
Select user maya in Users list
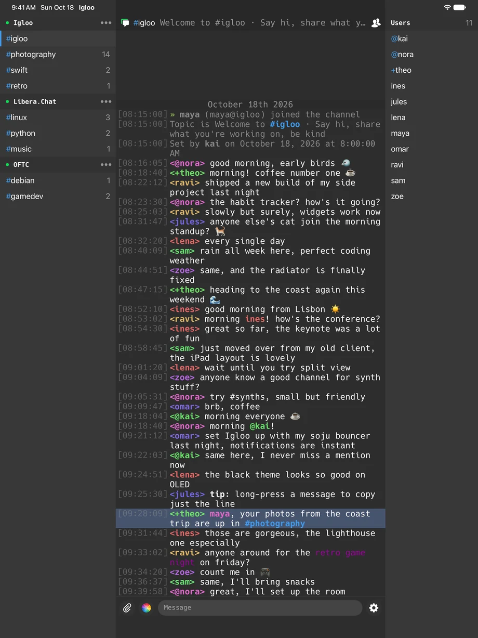432,133
